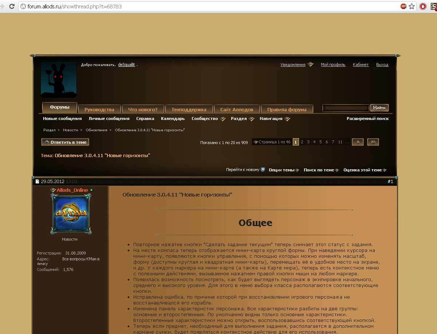
Task: Jump to last page double-arrow button
Action: click(373, 142)
